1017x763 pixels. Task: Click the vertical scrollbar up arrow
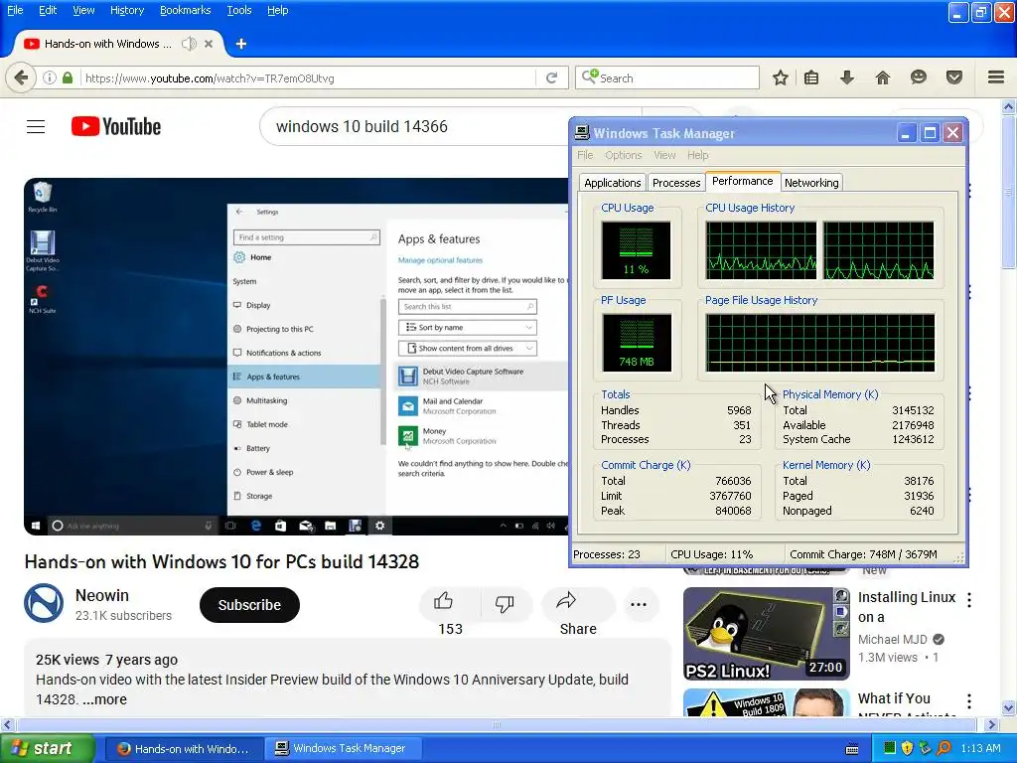1009,105
